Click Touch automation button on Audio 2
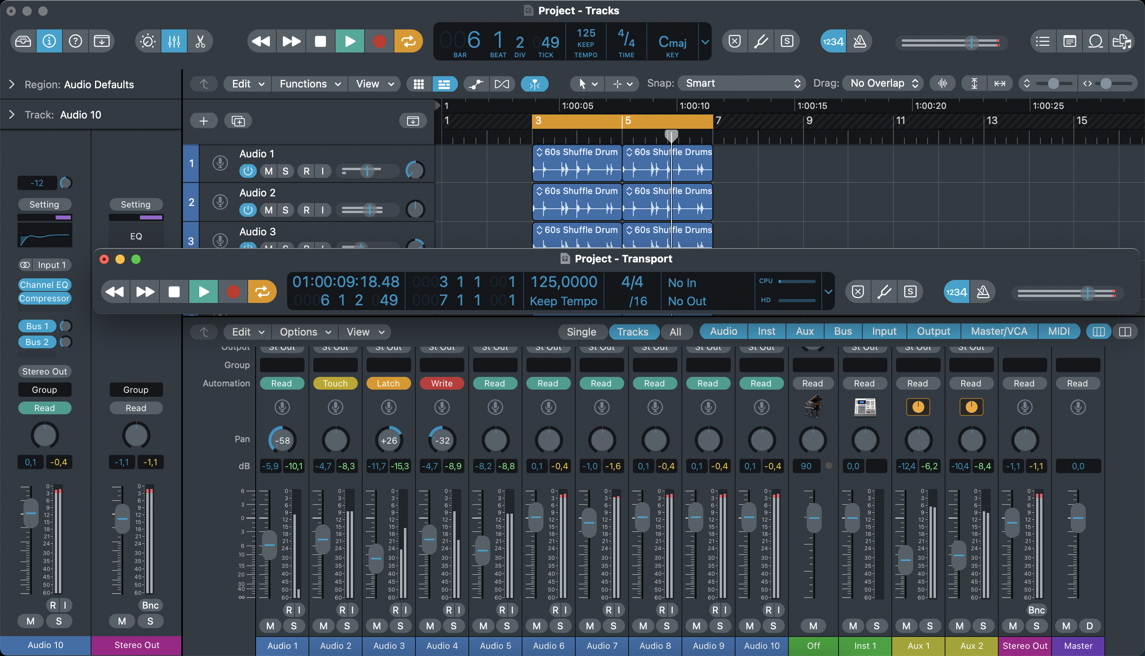Screen dimensions: 1145x656 tap(335, 383)
